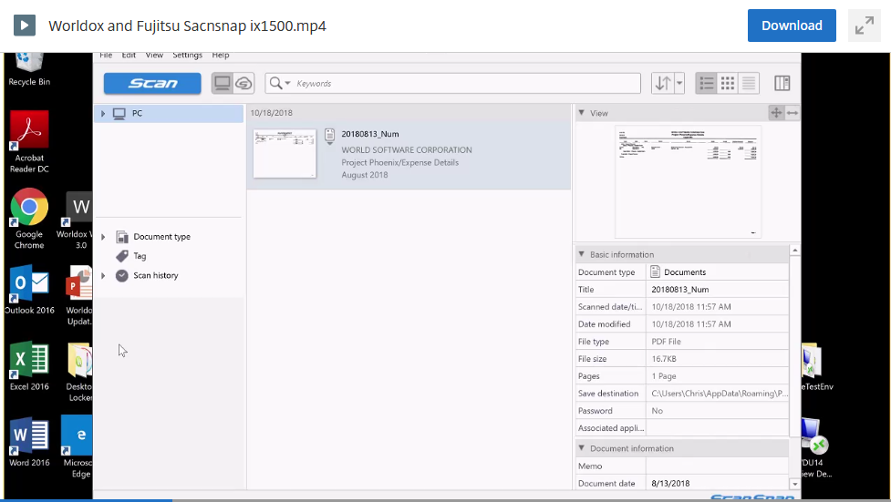Open the Settings menu
This screenshot has height=502, width=891.
[x=188, y=55]
